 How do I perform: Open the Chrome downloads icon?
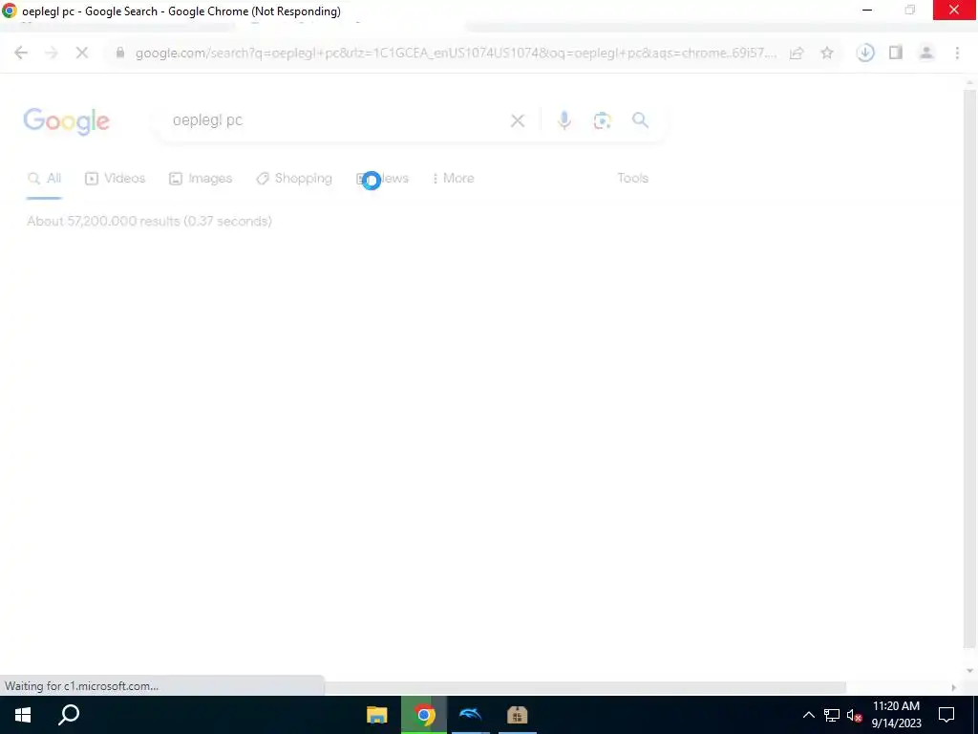(x=865, y=54)
